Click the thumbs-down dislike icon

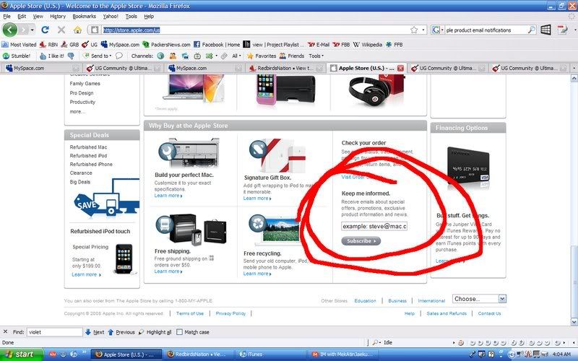click(71, 56)
